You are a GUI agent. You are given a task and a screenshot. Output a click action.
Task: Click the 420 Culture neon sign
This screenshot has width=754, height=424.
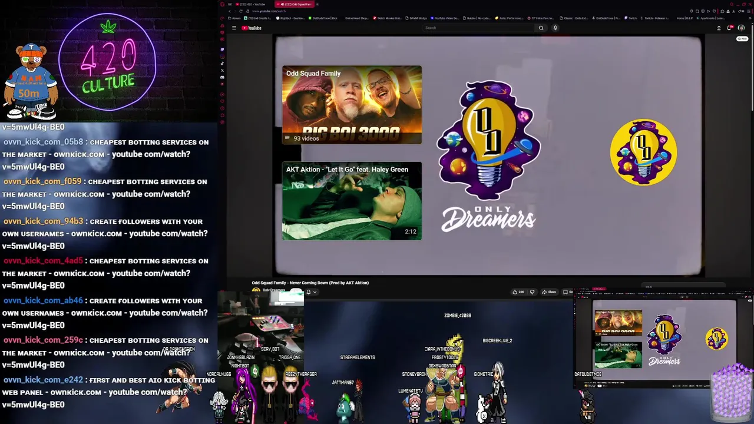(108, 62)
